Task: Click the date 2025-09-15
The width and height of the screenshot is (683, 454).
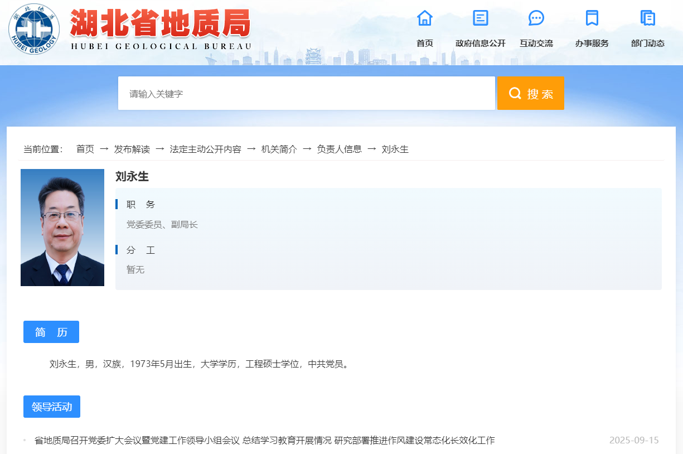Action: tap(634, 440)
